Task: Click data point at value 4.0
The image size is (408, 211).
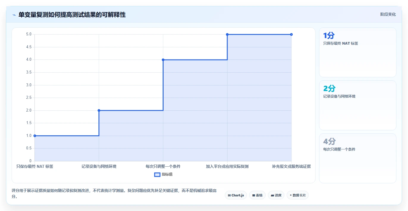Action: (163, 60)
